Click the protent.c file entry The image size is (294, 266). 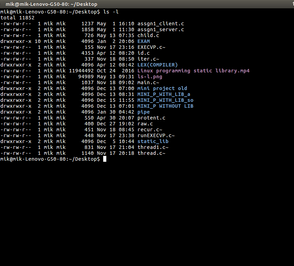[x=152, y=118]
